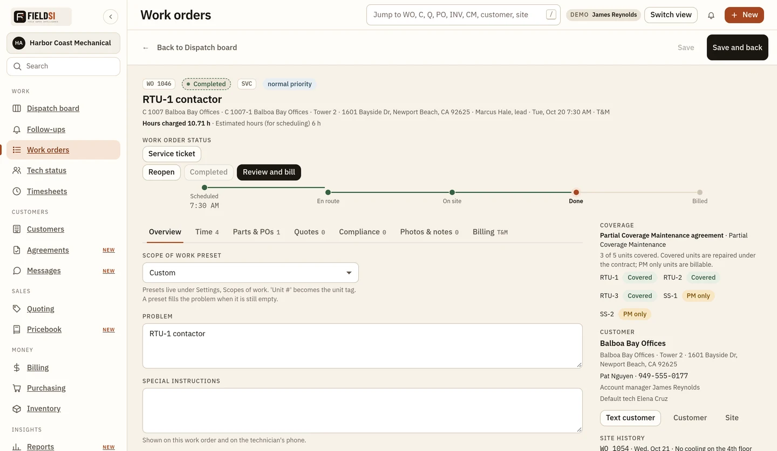The image size is (777, 451).
Task: Click the Follow-ups bell icon
Action: 17,129
